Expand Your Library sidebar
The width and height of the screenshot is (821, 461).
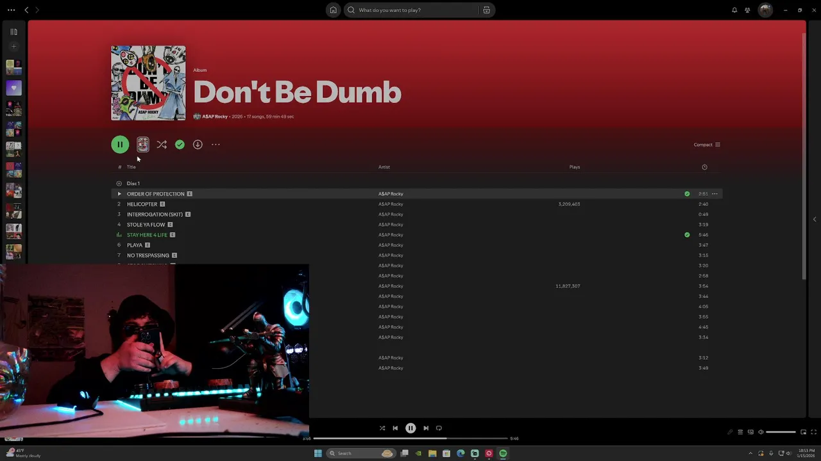[x=13, y=31]
